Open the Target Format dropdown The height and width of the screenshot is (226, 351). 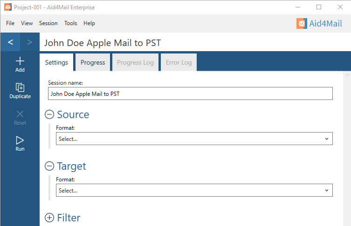(194, 190)
